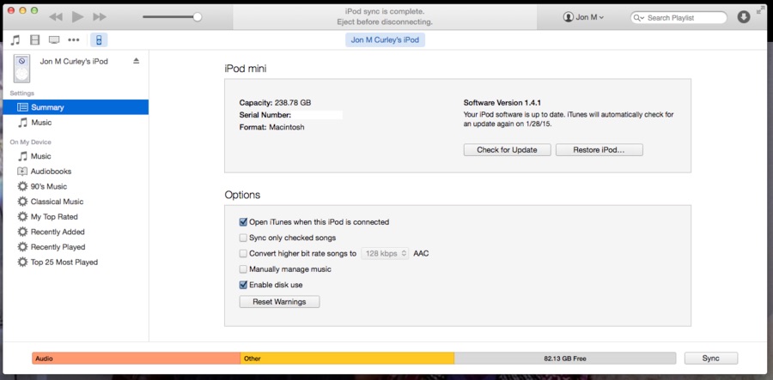The height and width of the screenshot is (380, 773).
Task: Click the Format: Macintosh text
Action: coord(271,127)
